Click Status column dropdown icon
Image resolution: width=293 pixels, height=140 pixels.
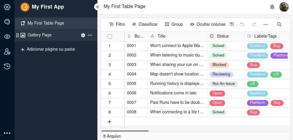tap(212, 36)
